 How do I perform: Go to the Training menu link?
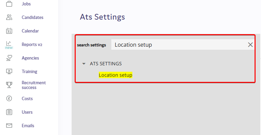[30, 71]
